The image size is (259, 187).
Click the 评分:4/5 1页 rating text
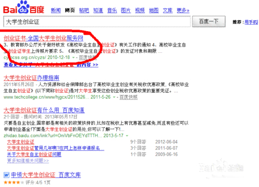tap(38, 182)
